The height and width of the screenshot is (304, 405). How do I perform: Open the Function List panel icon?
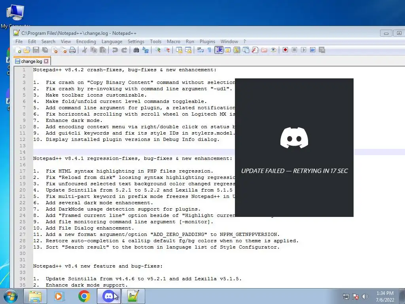pos(255,50)
